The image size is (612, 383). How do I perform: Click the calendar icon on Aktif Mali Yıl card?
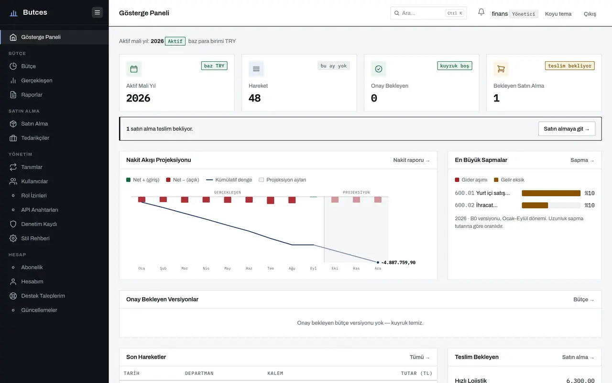(134, 69)
